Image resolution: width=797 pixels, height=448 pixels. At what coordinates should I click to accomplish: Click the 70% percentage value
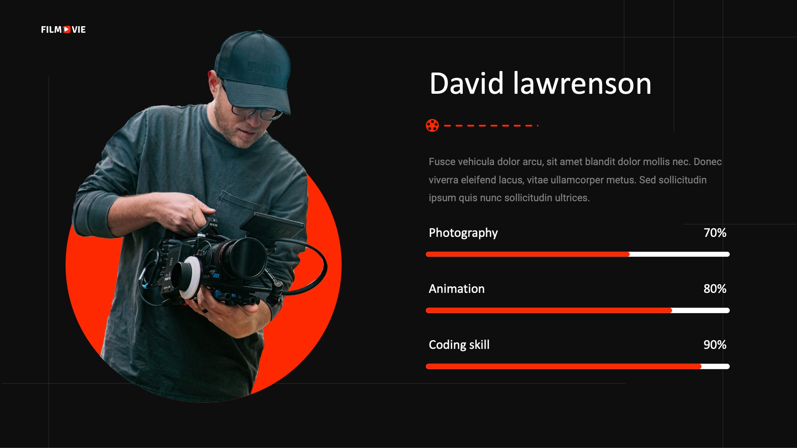[715, 233]
